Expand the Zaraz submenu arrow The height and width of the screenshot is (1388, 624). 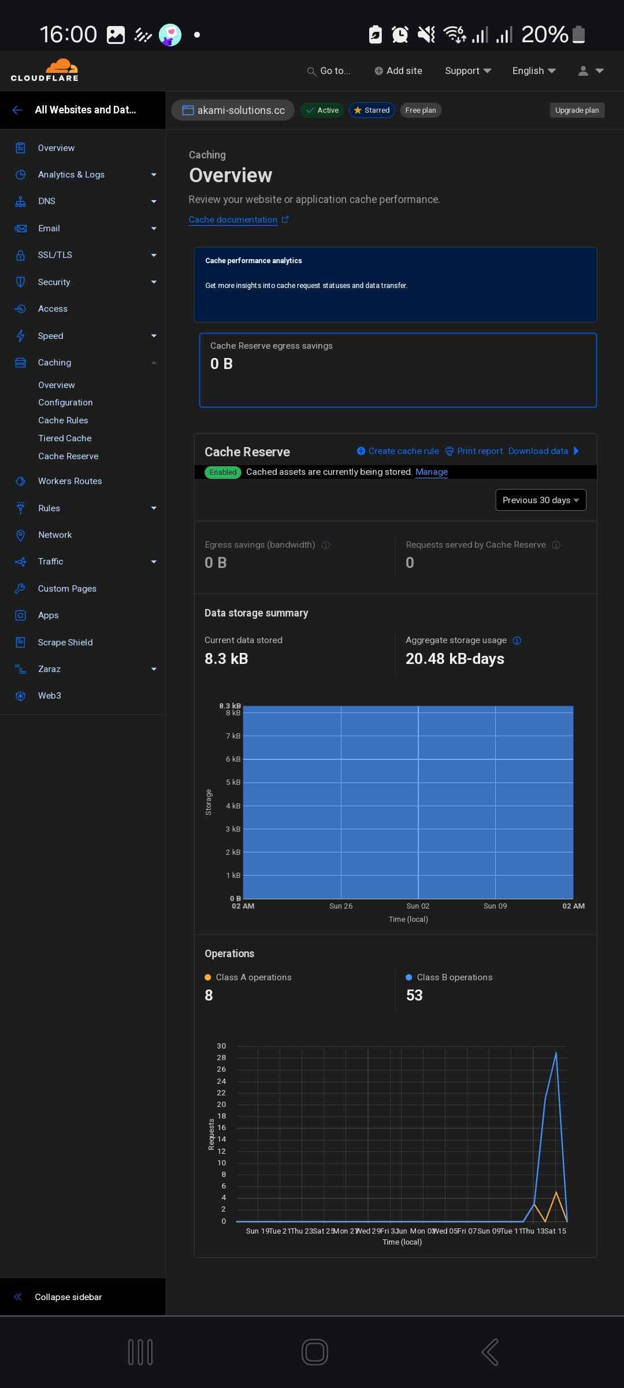pos(154,669)
